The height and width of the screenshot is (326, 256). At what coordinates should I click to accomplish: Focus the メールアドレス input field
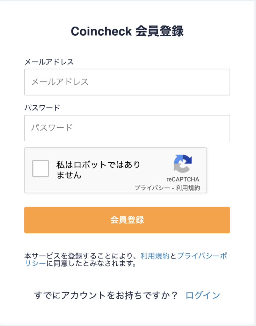coord(127,82)
